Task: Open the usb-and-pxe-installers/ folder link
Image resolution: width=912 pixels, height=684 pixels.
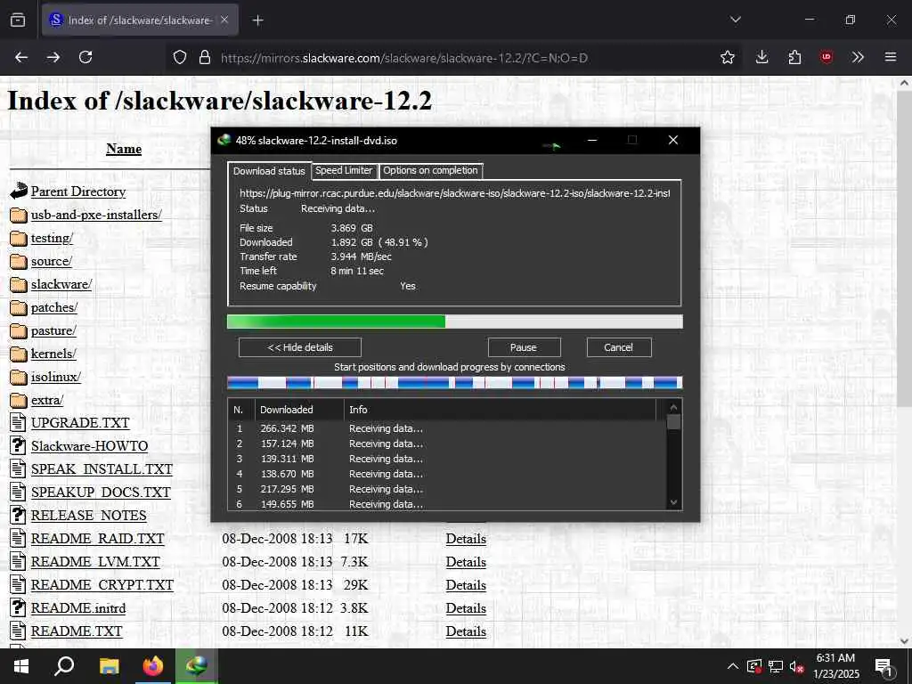Action: point(96,215)
